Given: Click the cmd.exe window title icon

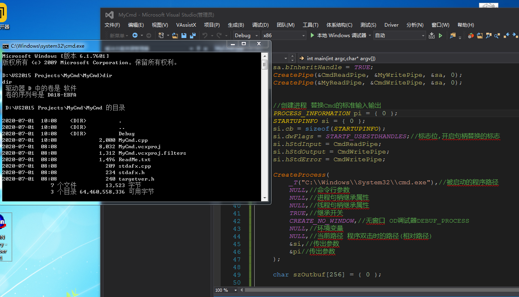Looking at the screenshot, I should [6, 46].
